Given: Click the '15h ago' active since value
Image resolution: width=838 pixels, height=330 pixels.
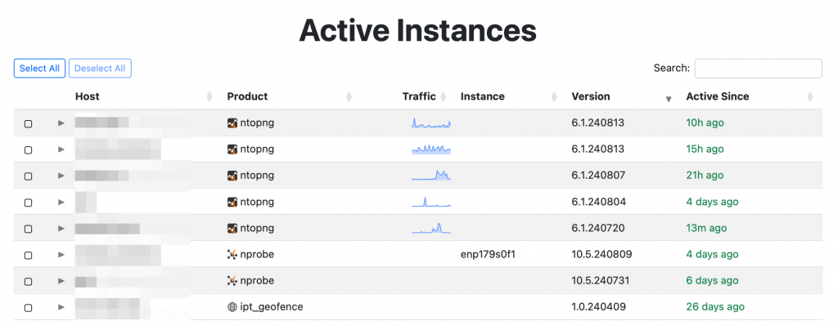Looking at the screenshot, I should coord(705,149).
